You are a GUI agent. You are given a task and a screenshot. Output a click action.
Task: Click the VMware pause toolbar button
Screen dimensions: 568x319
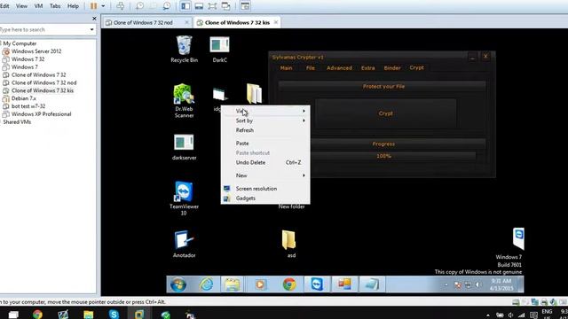point(93,6)
